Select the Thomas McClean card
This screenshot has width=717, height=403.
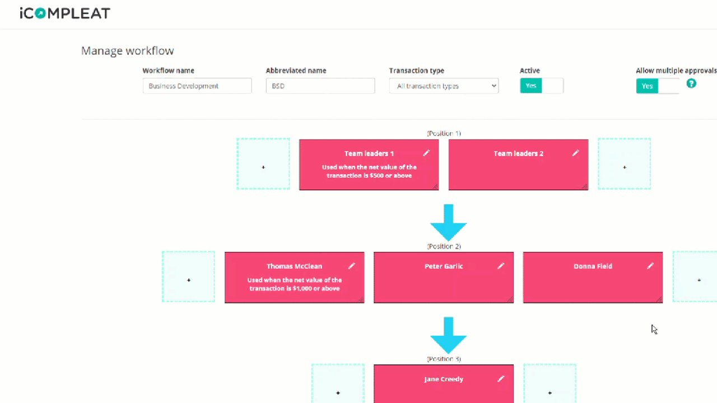click(x=295, y=278)
